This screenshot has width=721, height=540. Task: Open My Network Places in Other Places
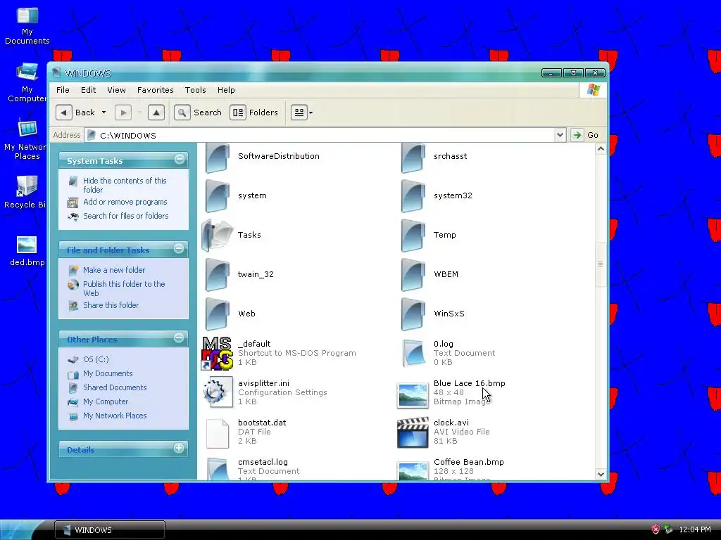pos(115,416)
